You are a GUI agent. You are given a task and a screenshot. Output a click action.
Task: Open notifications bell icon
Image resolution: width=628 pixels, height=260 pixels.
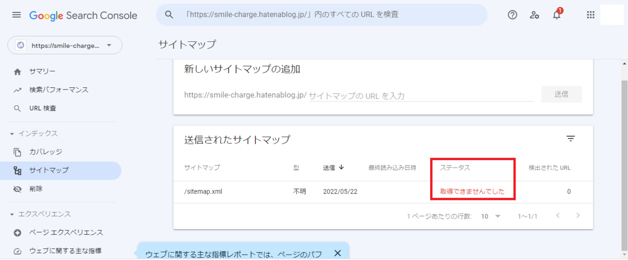pos(557,15)
